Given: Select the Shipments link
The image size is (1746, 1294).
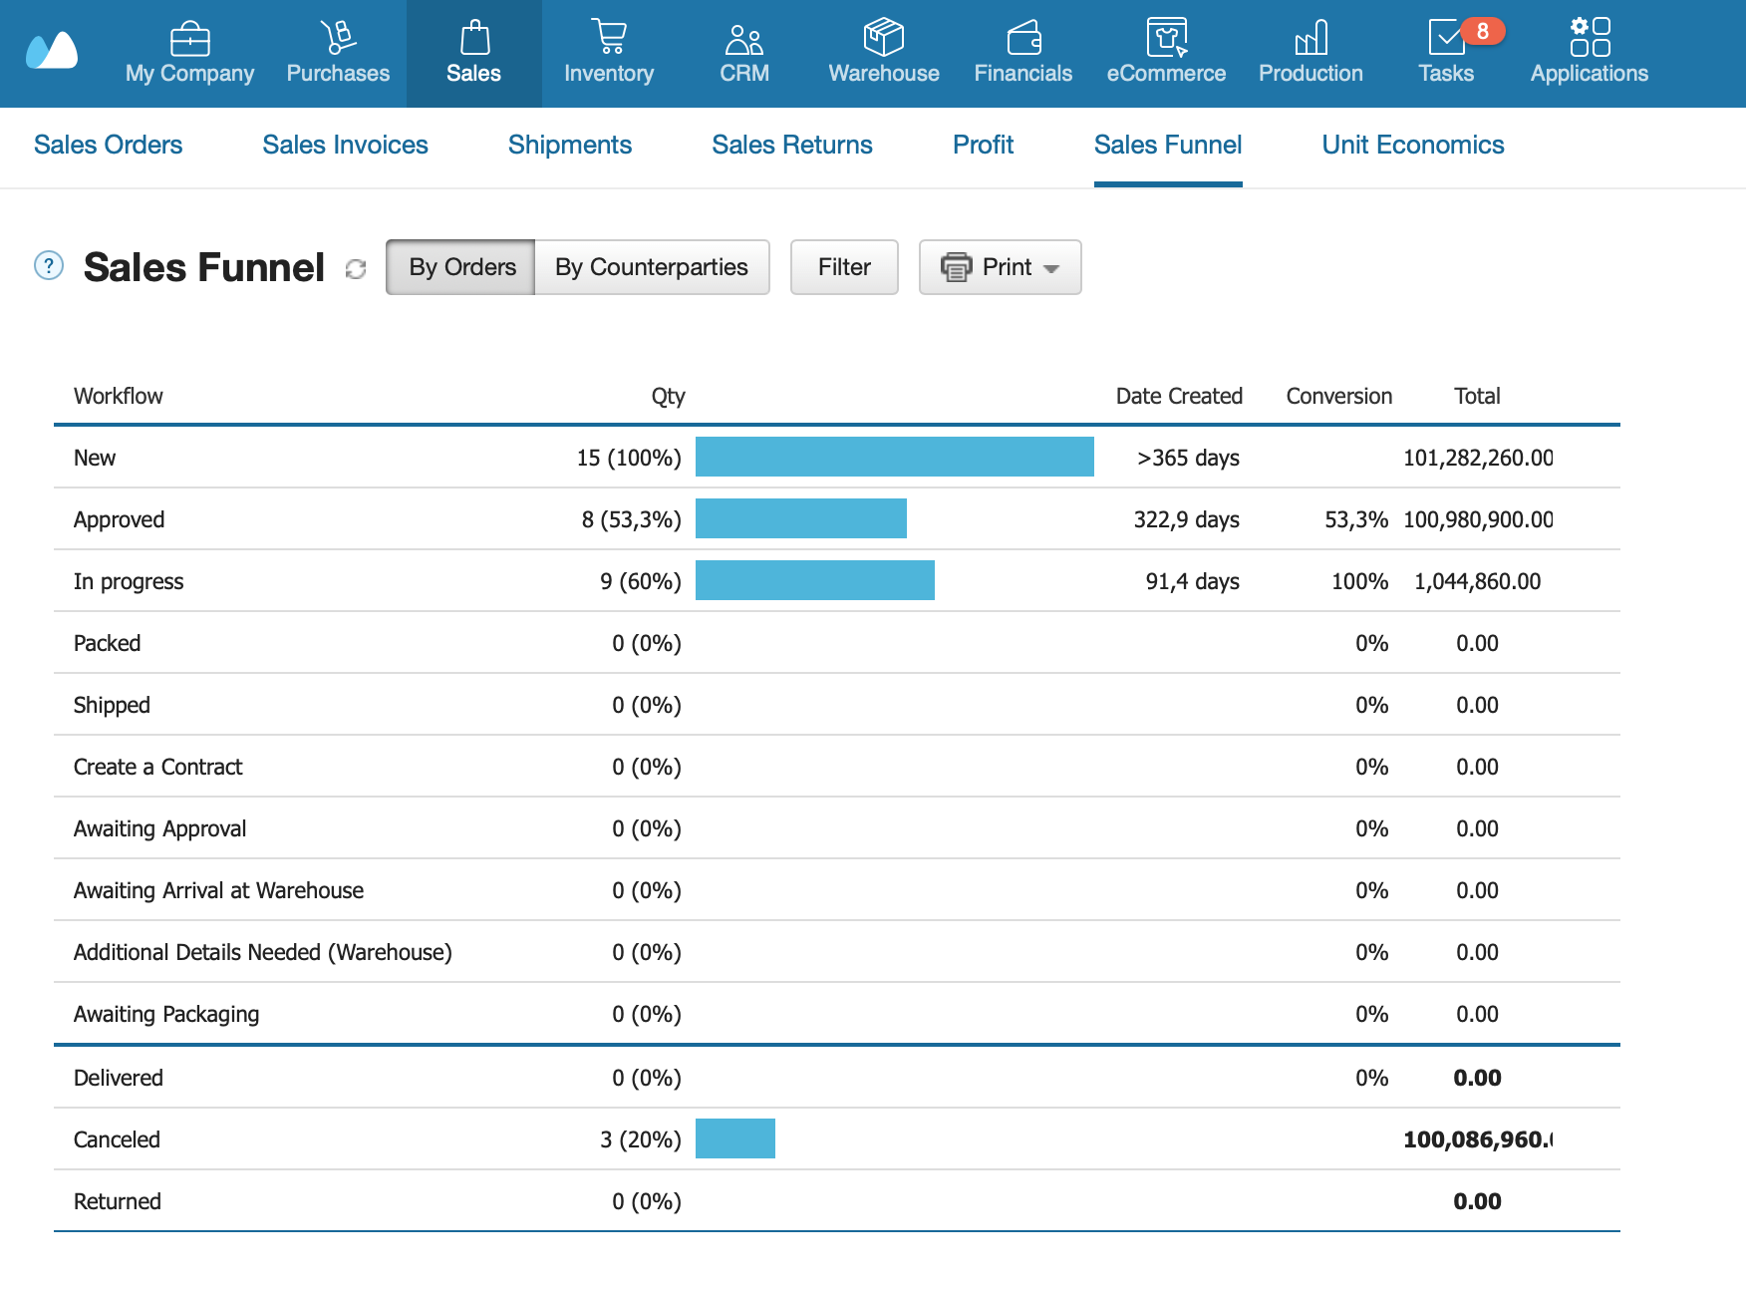Looking at the screenshot, I should pos(570,145).
